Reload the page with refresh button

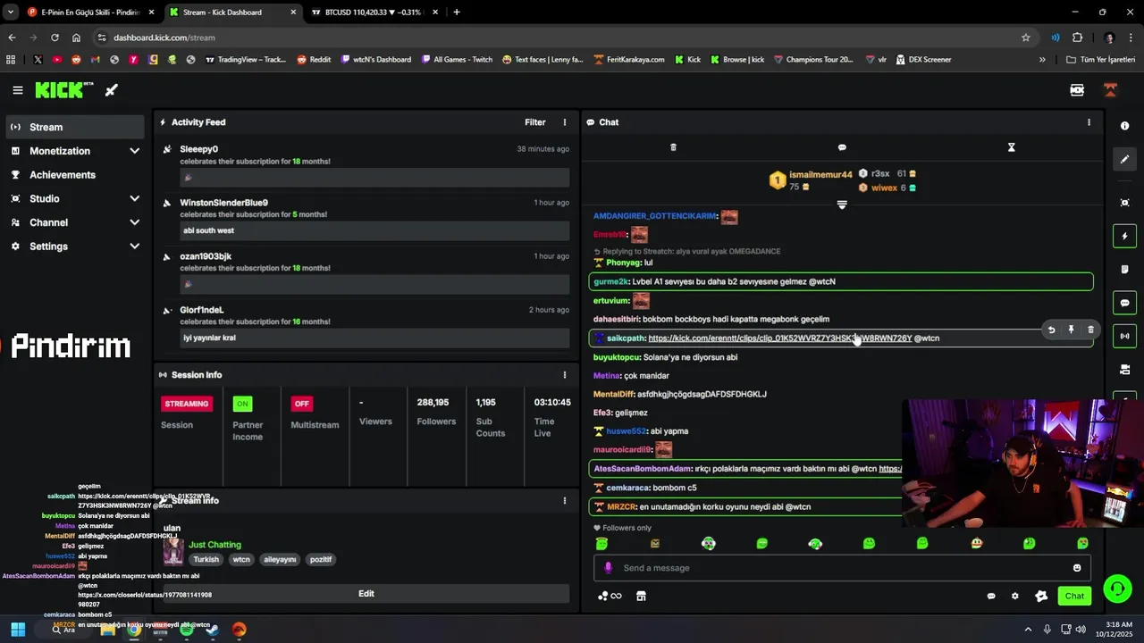pyautogui.click(x=55, y=38)
